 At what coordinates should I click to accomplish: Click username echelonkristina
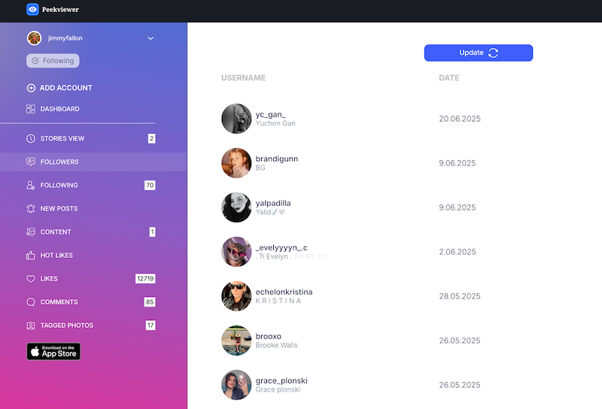(x=284, y=292)
